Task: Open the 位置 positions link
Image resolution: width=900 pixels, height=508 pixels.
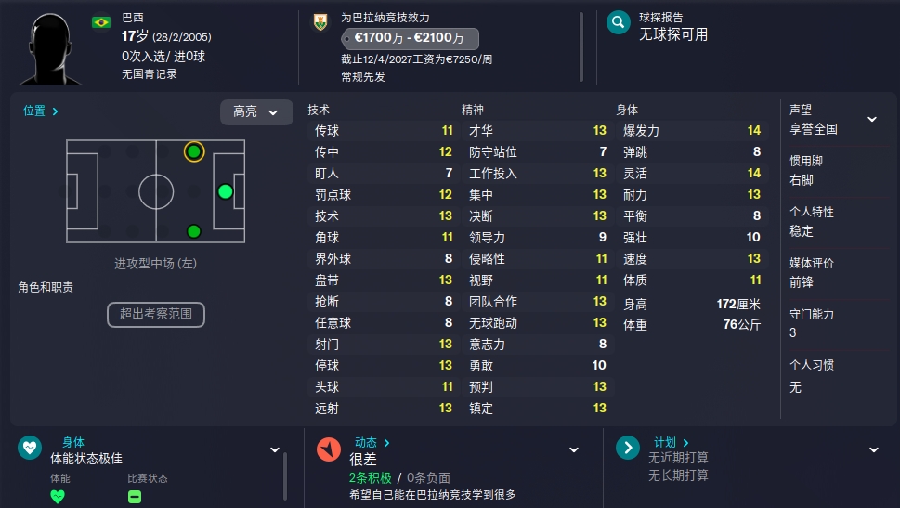Action: point(41,111)
